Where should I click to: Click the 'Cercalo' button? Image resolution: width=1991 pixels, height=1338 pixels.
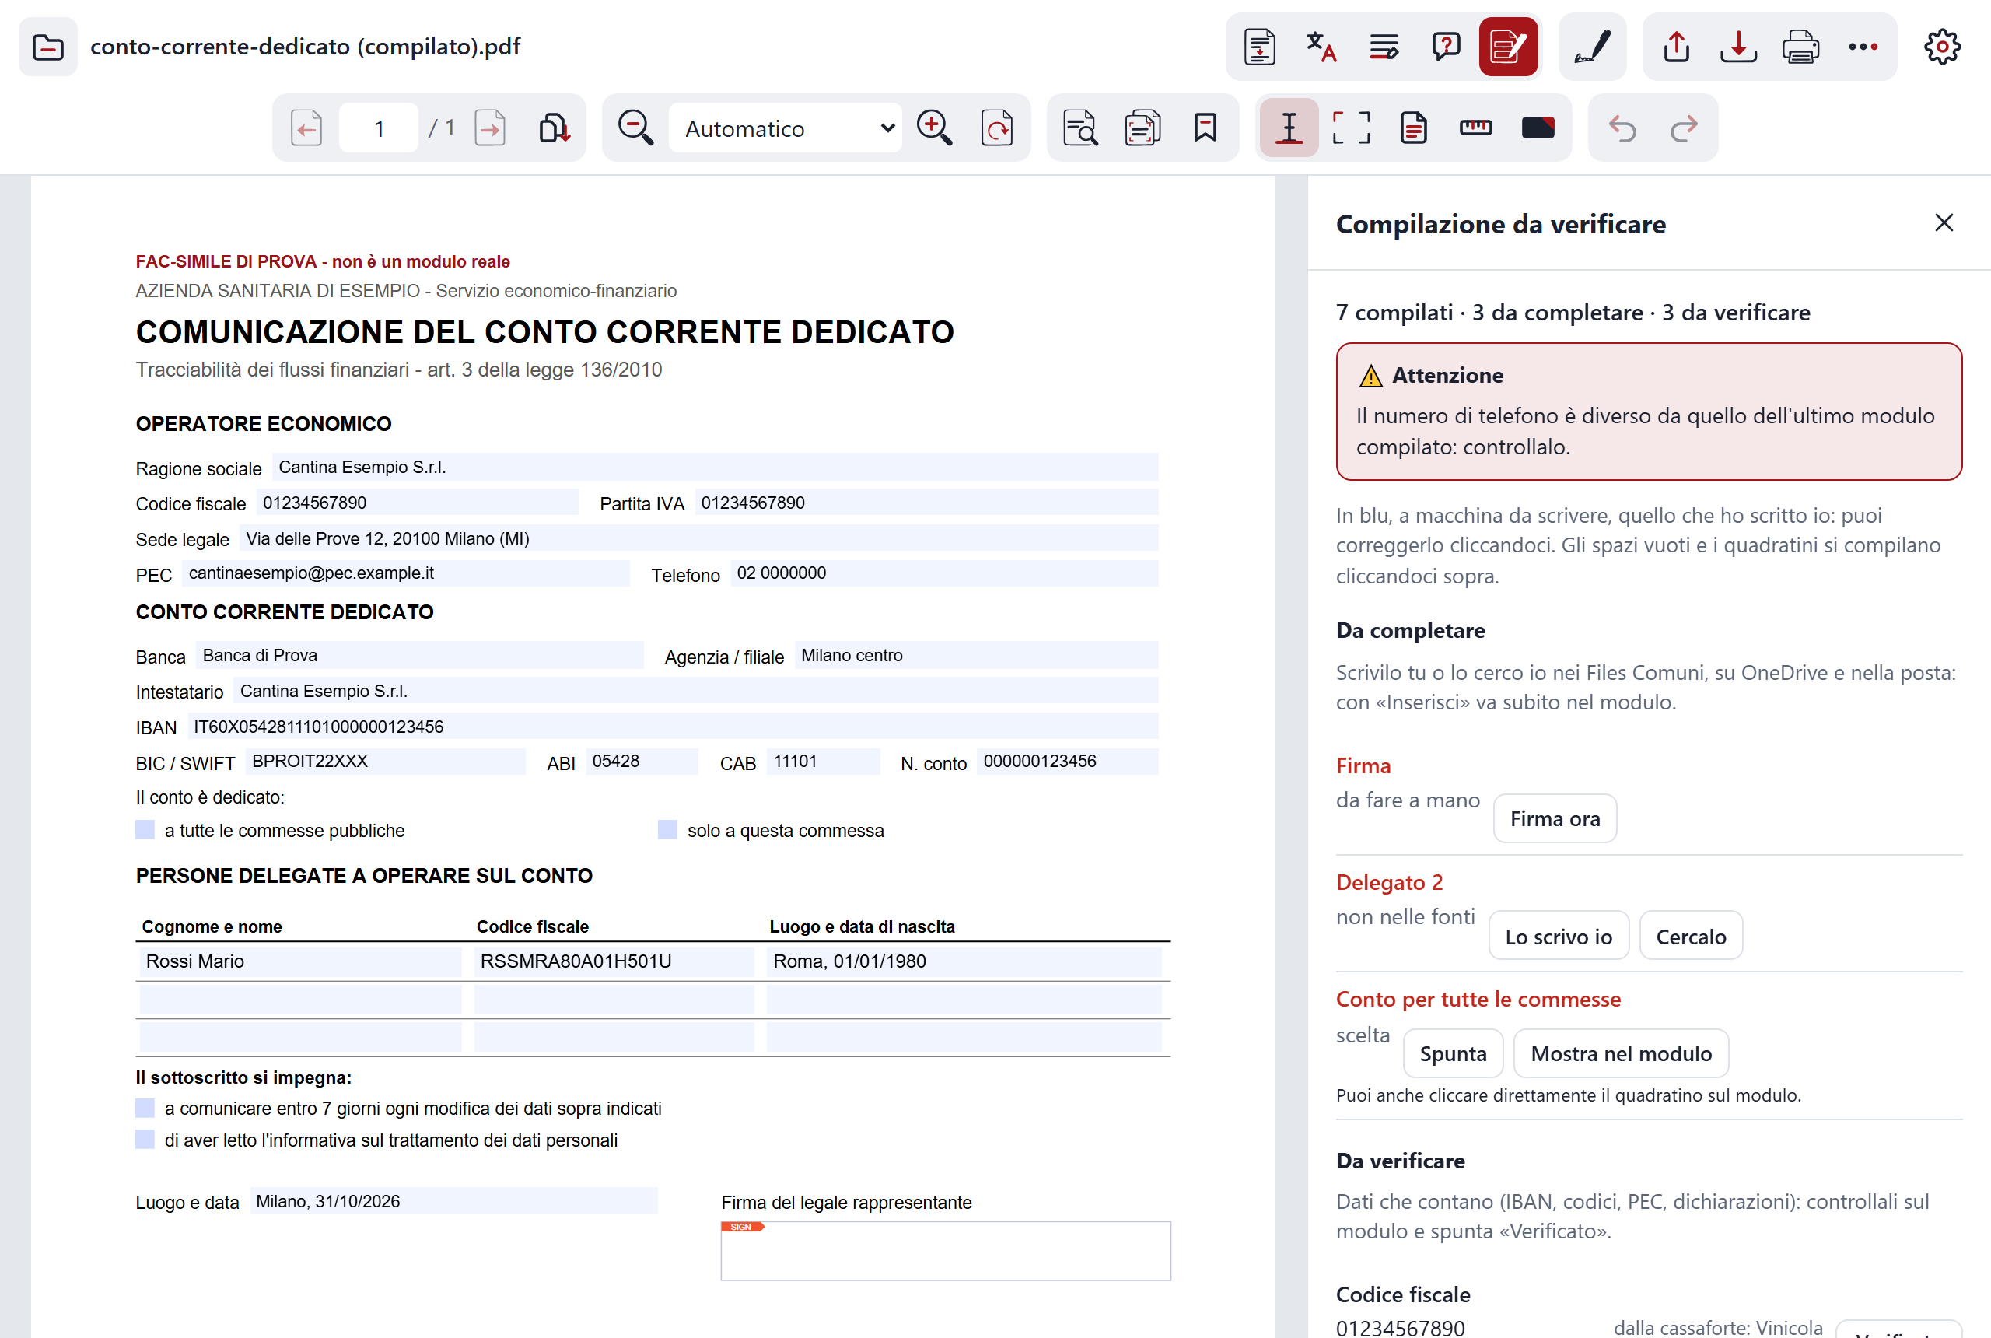point(1690,936)
